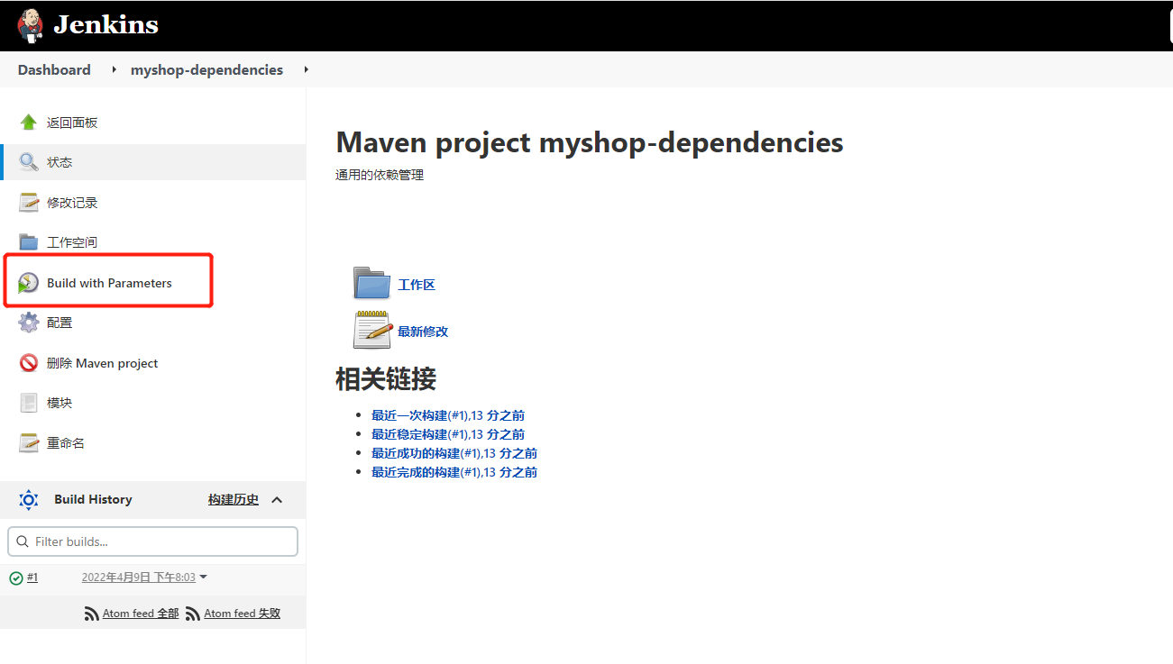Open build #1 link
The height and width of the screenshot is (664, 1173).
(32, 578)
